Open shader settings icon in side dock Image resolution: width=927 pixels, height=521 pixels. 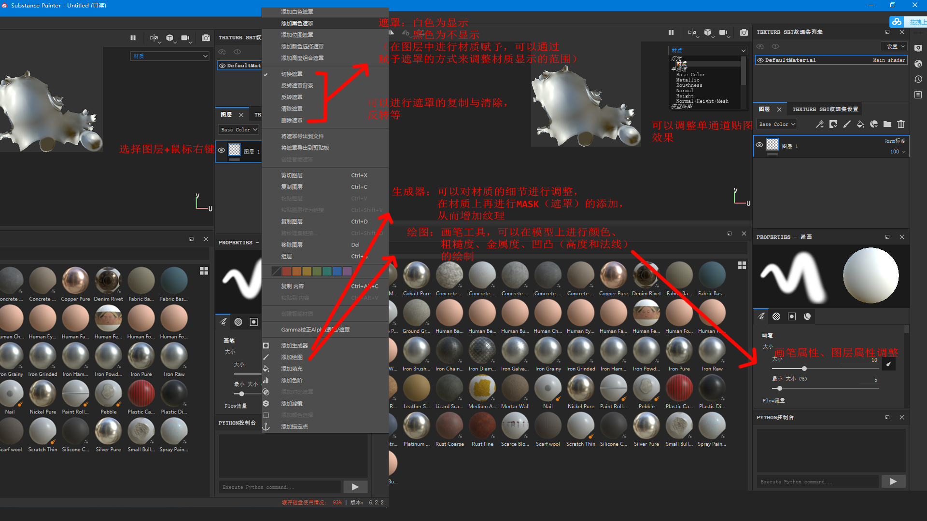pyautogui.click(x=918, y=64)
